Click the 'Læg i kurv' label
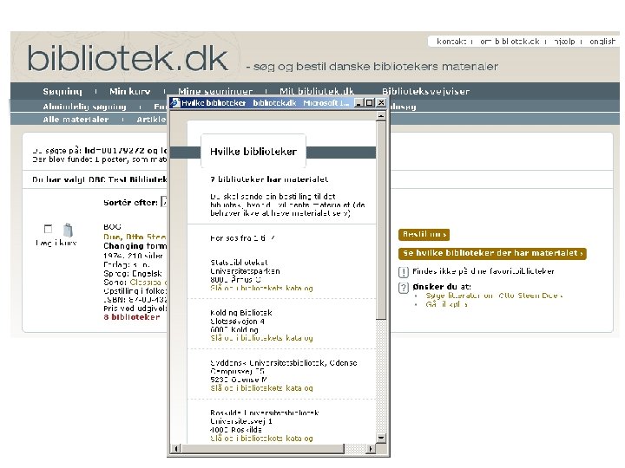The width and height of the screenshot is (625, 468). click(x=56, y=243)
